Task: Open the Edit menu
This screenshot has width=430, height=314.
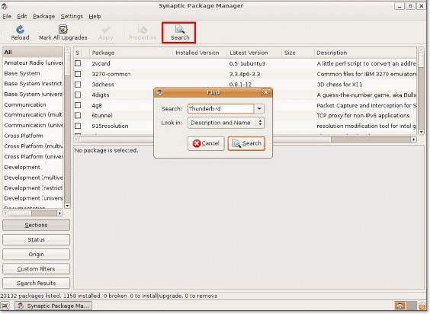Action: [22, 17]
